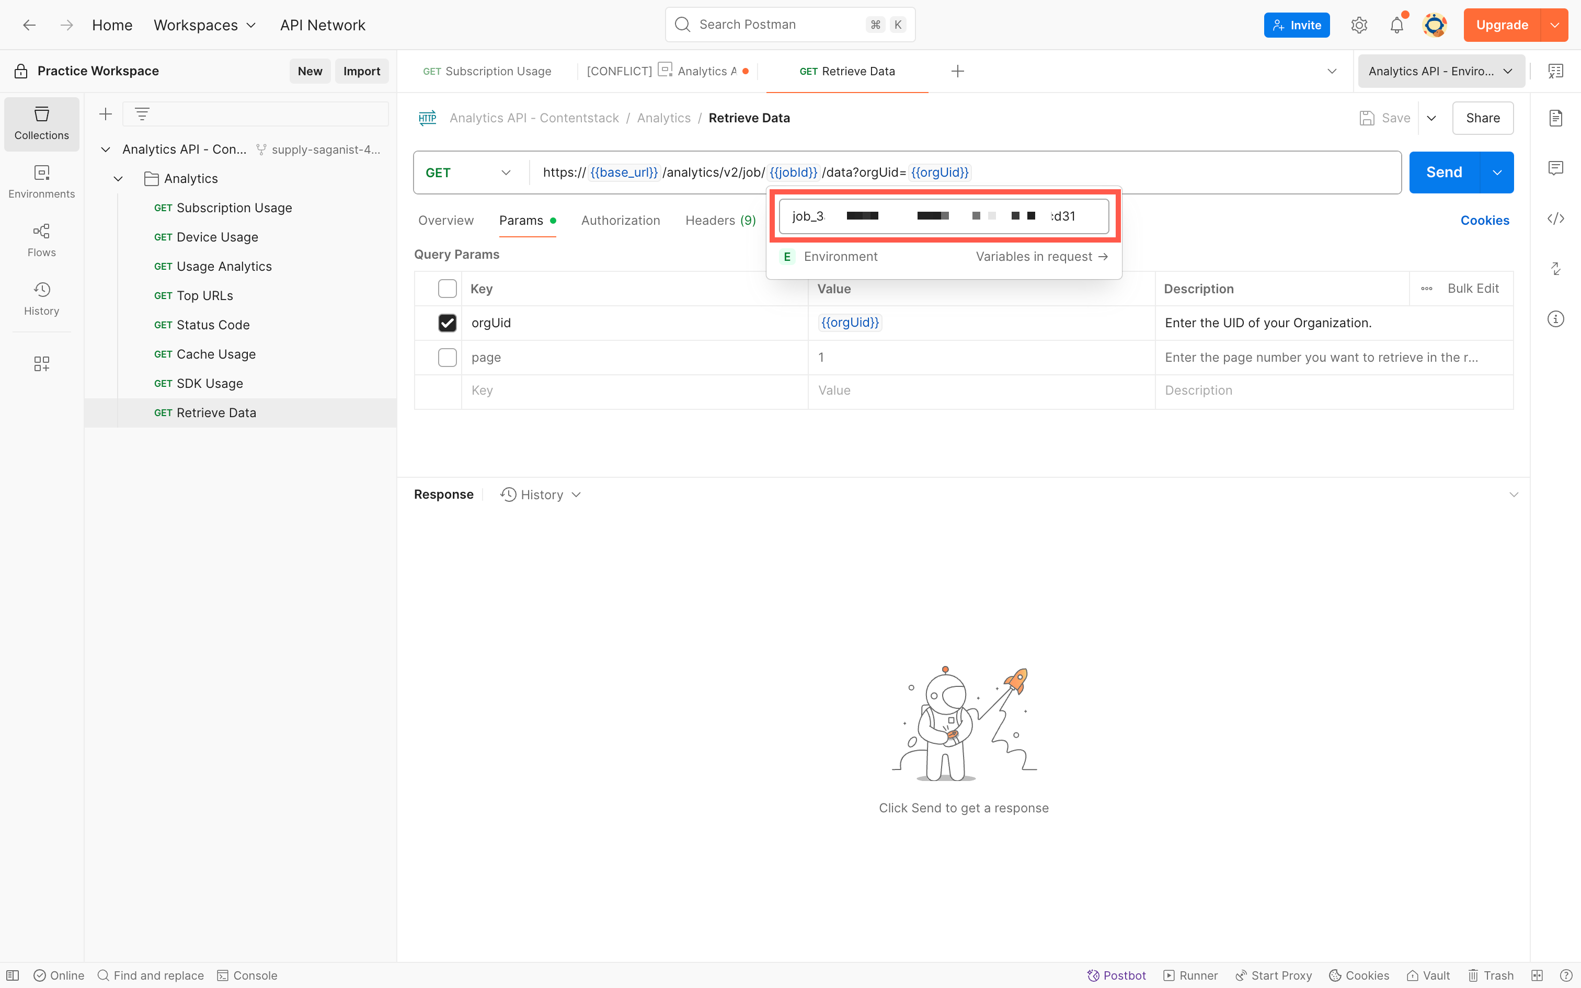Click Bulk Edit in params table
Viewport: 1581px width, 988px height.
(1473, 289)
